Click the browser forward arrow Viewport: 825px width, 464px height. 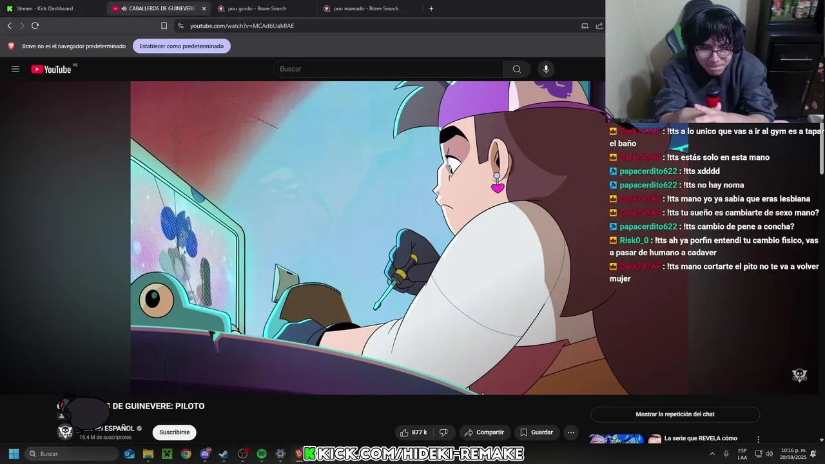22,26
